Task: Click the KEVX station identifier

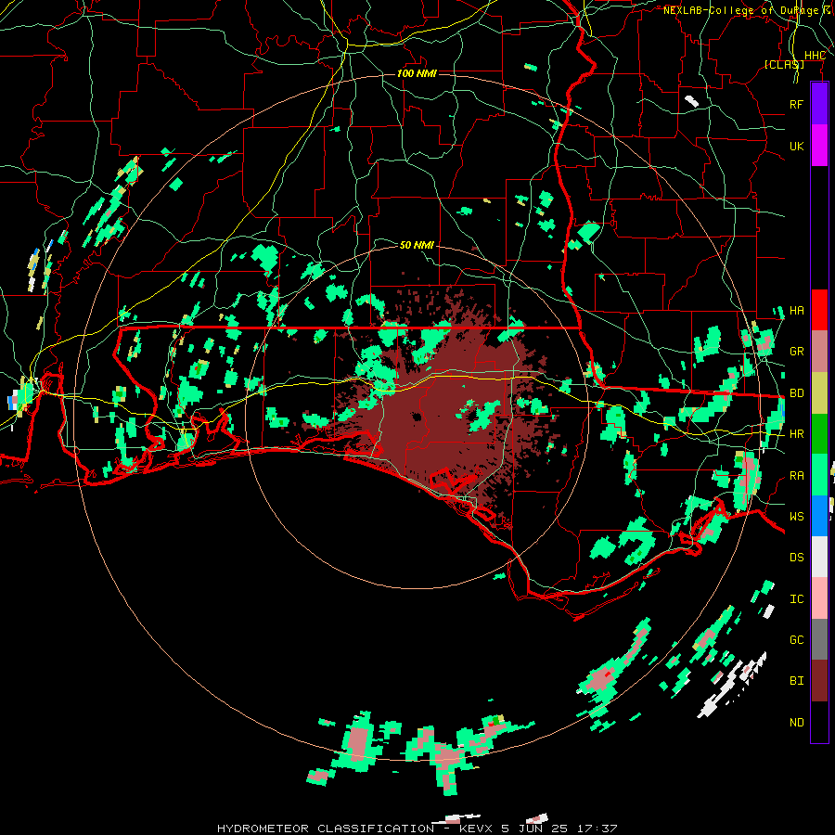Action: point(476,829)
